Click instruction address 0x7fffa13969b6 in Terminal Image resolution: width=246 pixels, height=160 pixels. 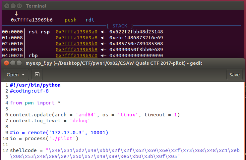tap(32, 20)
